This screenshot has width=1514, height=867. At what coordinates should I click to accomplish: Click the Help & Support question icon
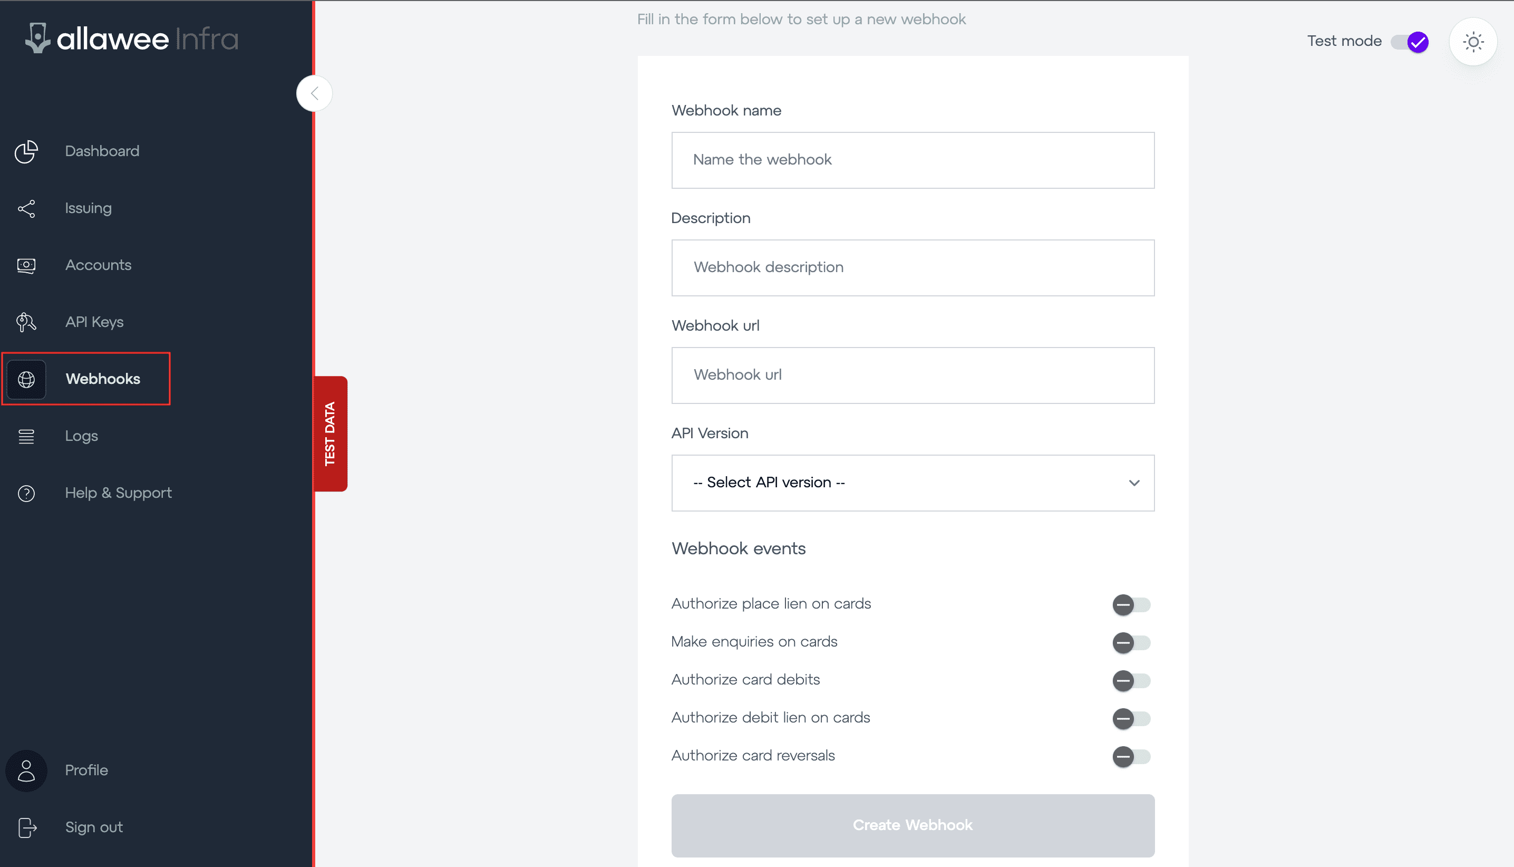26,493
